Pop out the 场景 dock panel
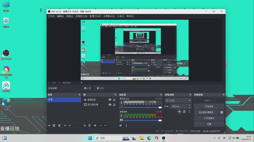The image size is (254, 142). (80, 95)
